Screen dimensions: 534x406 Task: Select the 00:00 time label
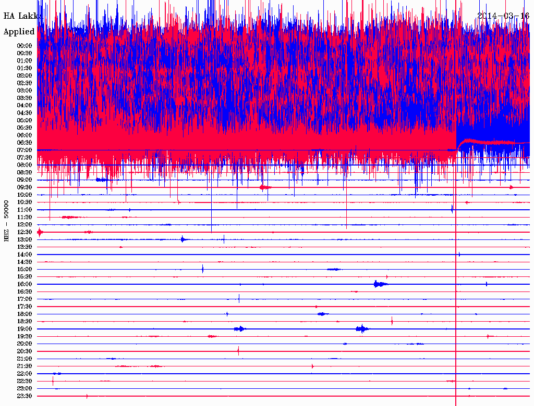25,46
